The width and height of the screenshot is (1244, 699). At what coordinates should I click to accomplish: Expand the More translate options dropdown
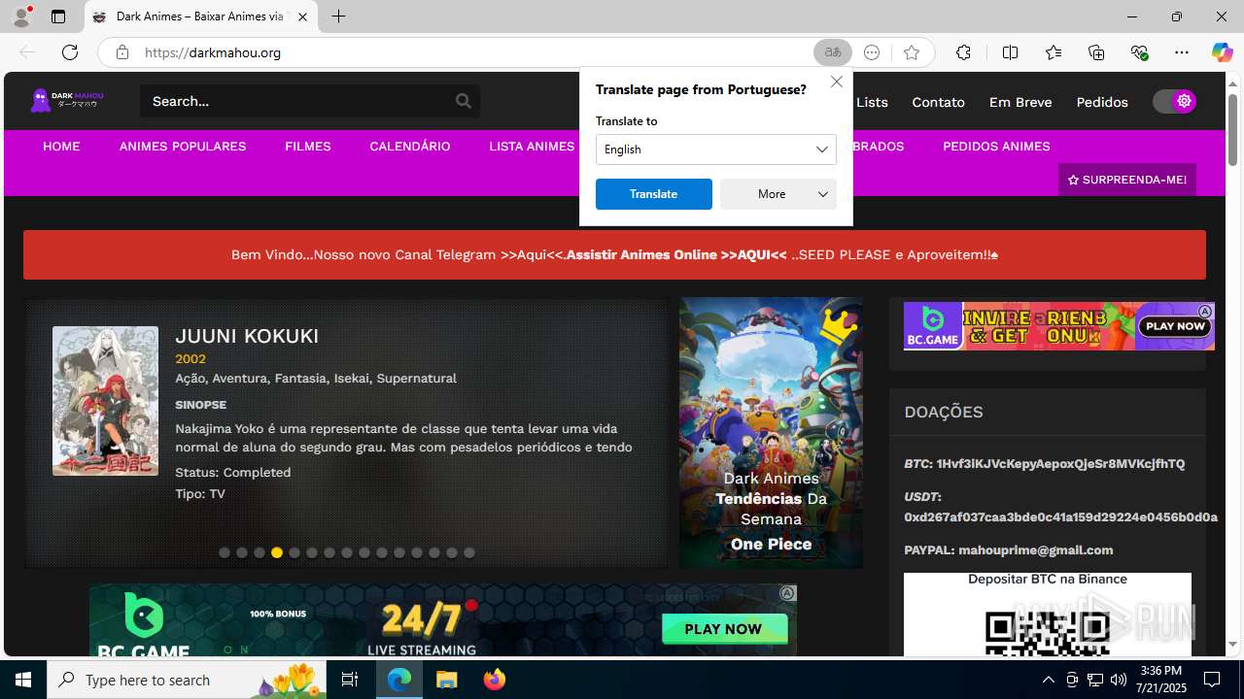(x=778, y=194)
